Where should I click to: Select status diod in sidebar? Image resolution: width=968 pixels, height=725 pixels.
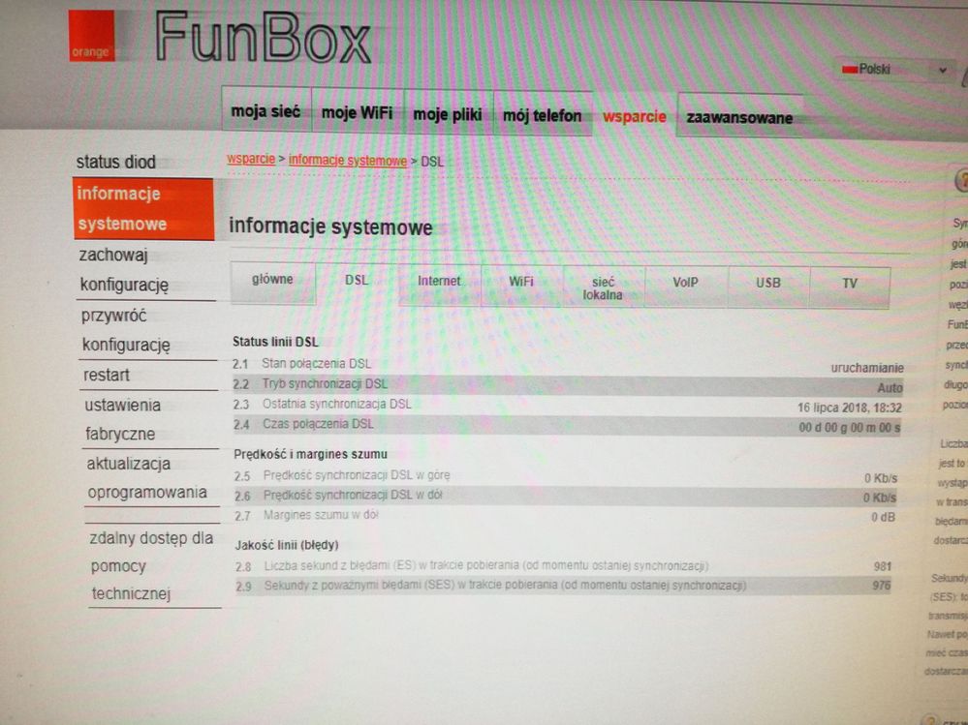pyautogui.click(x=116, y=163)
